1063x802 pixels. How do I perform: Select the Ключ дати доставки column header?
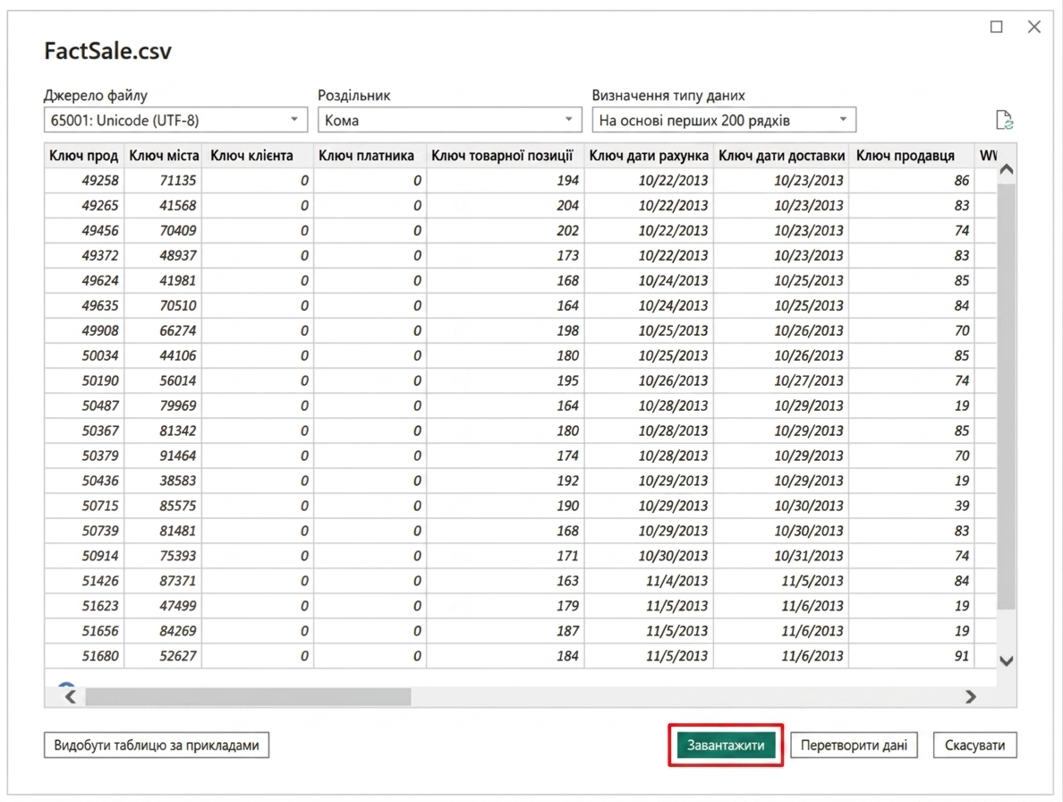(x=781, y=155)
